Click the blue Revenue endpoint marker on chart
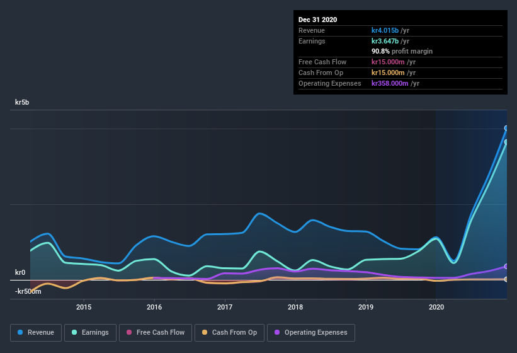The height and width of the screenshot is (353, 517). (506, 128)
